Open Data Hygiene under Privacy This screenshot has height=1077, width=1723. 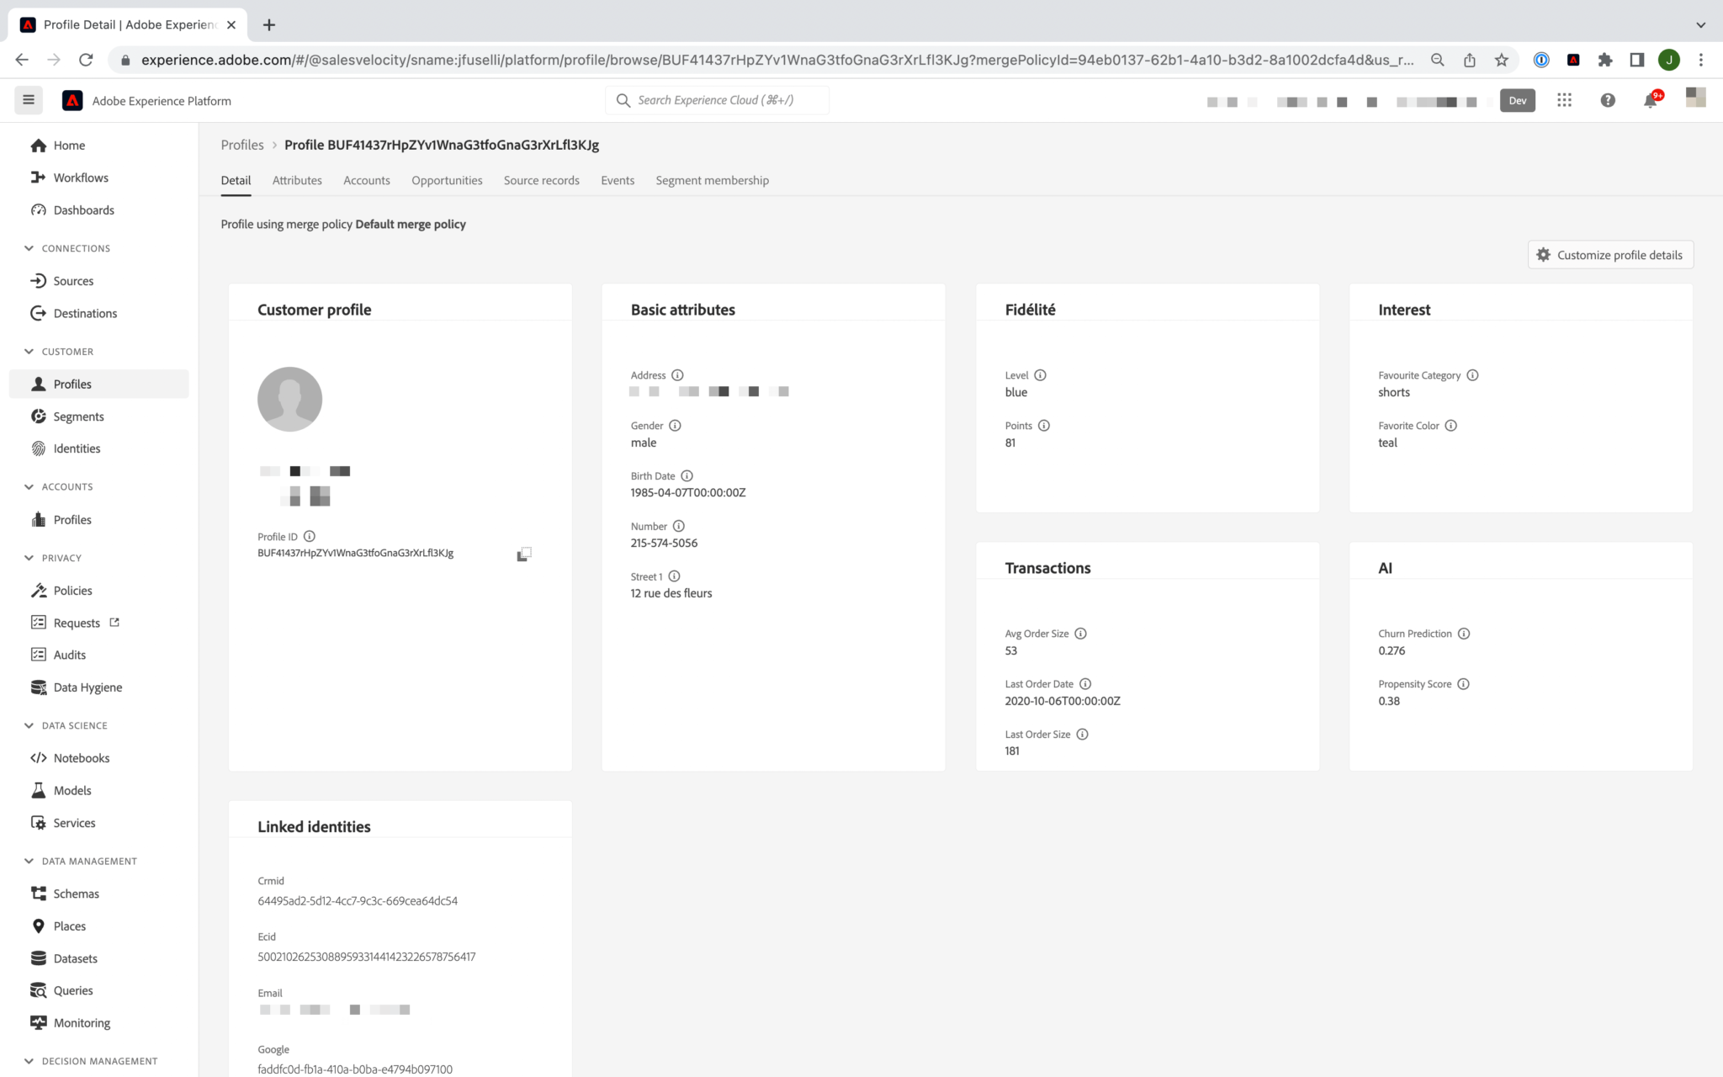[87, 687]
